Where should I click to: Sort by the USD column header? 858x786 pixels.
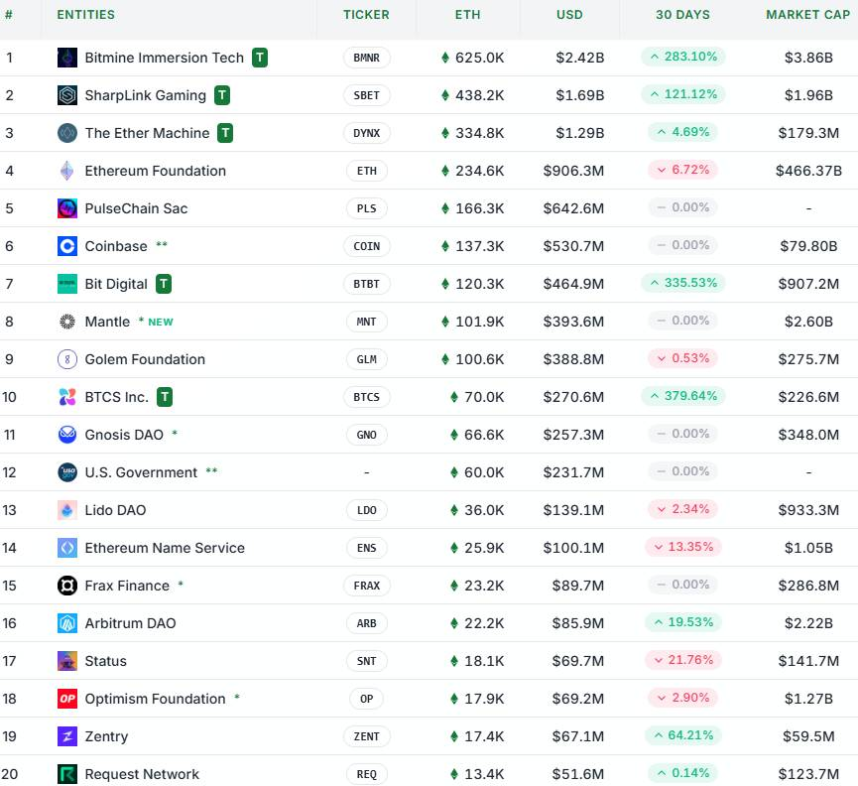[x=569, y=15]
